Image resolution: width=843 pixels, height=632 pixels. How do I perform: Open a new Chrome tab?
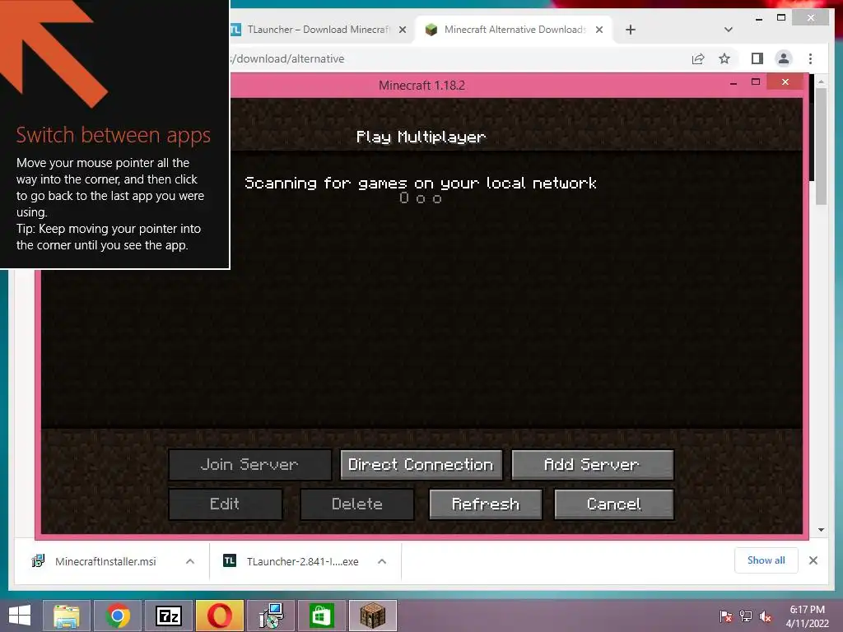point(631,30)
